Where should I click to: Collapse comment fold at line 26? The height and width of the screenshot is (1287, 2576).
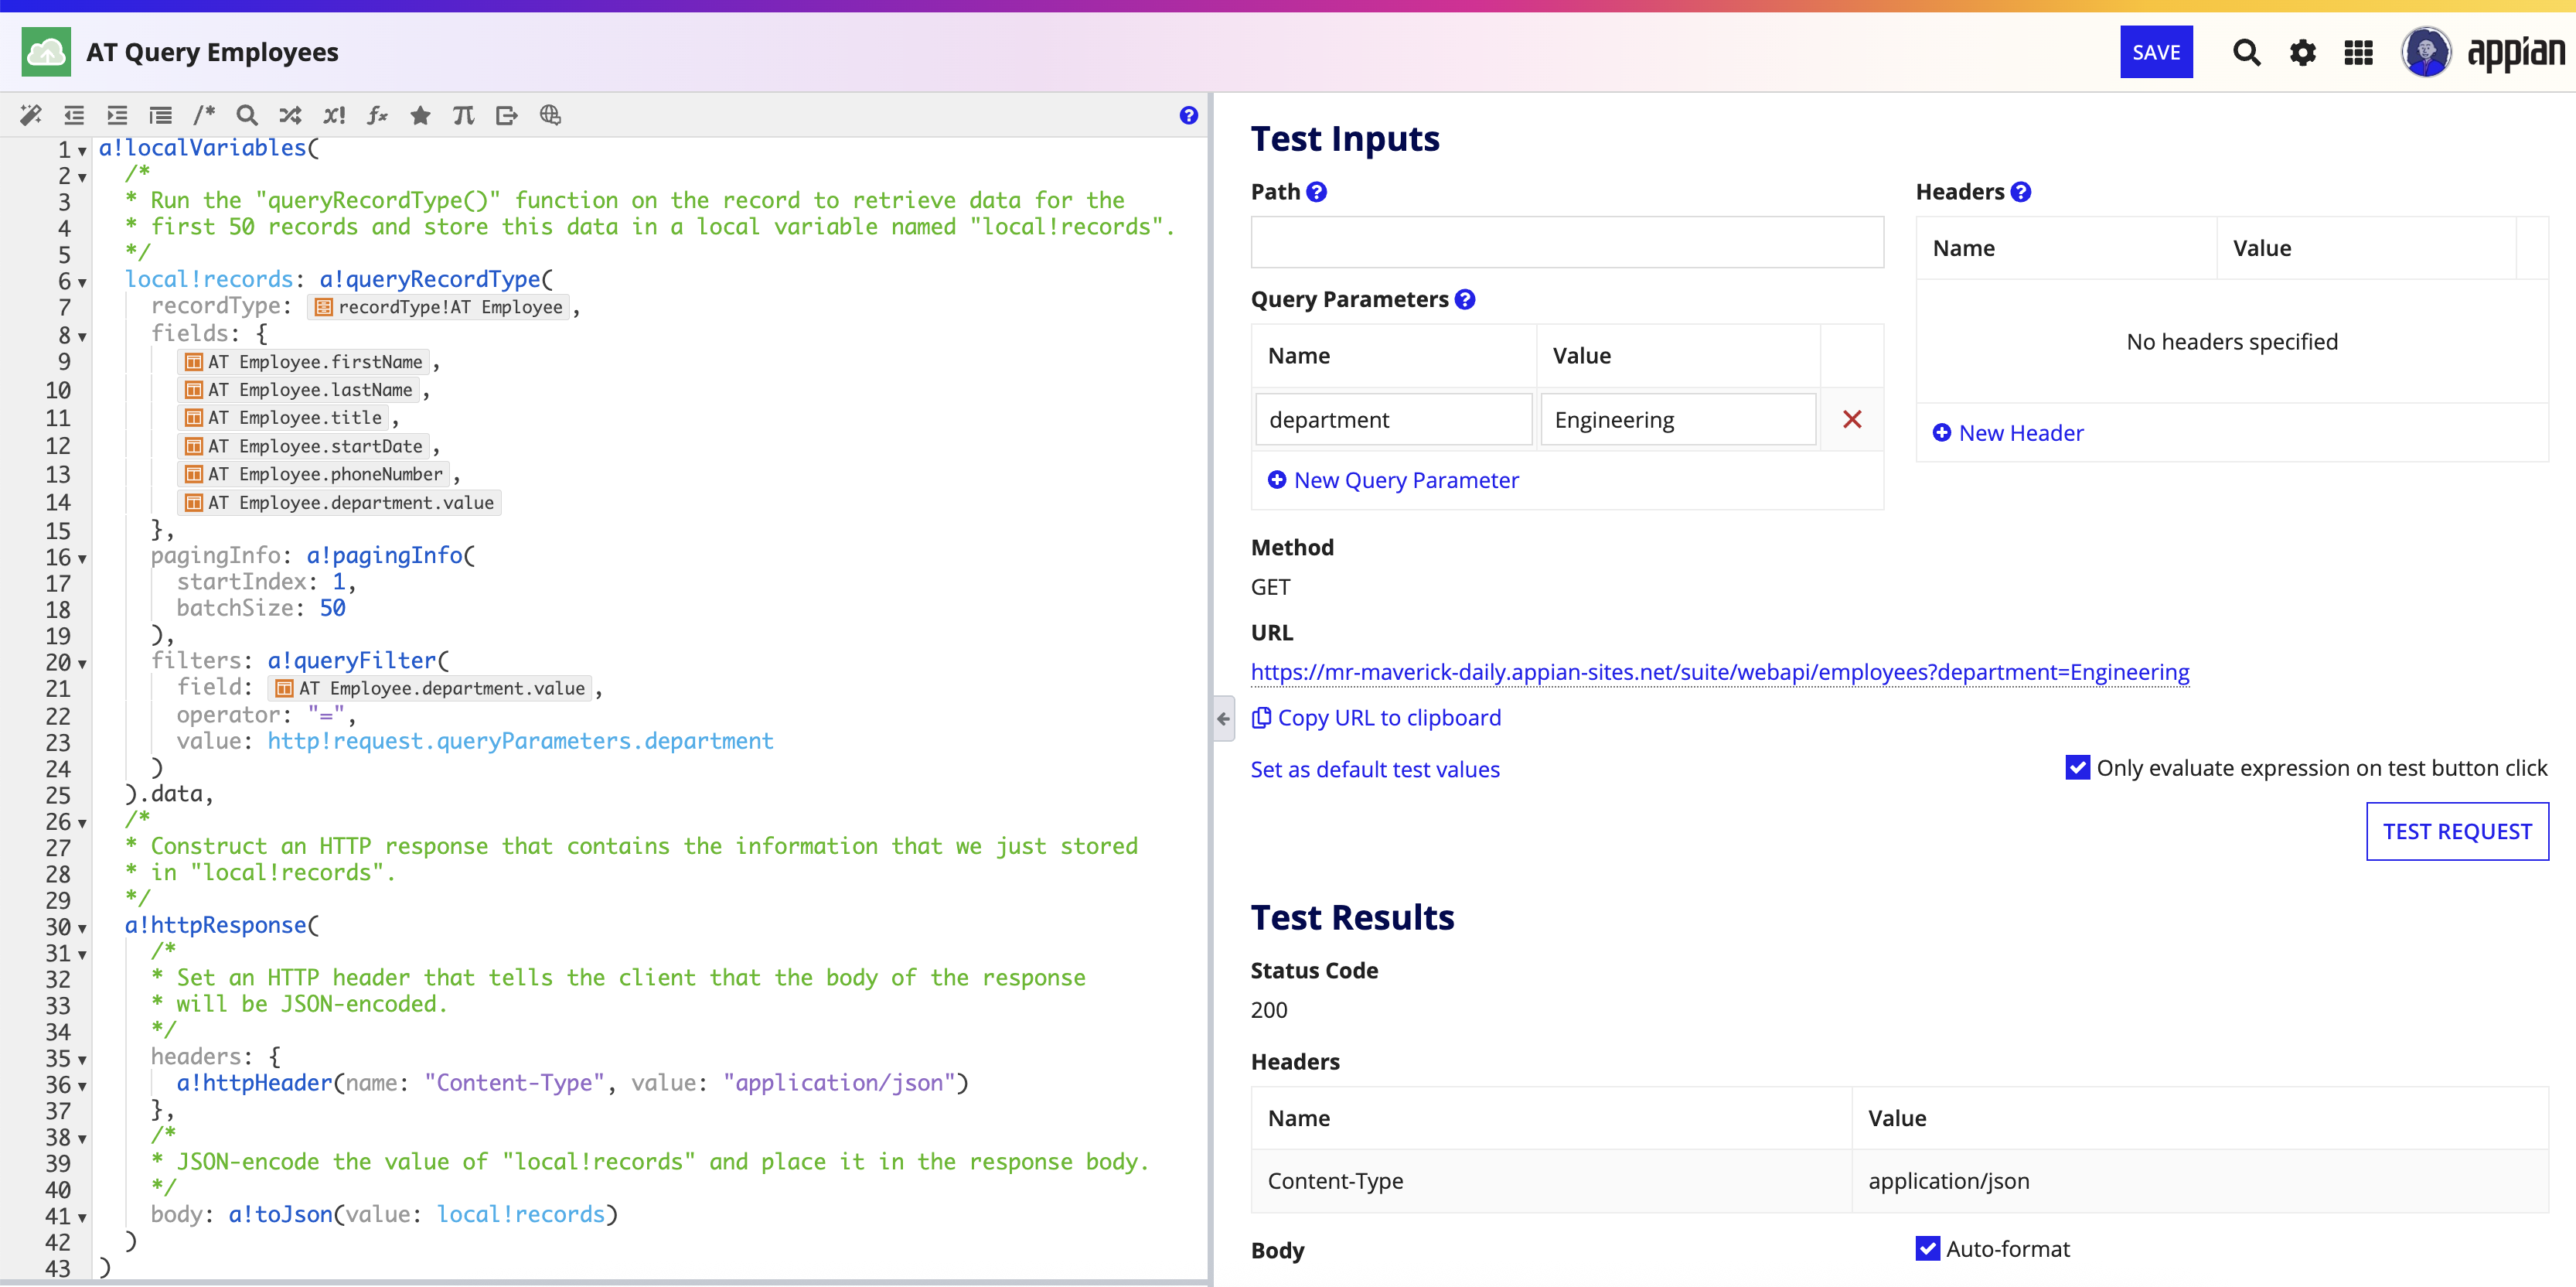(82, 824)
